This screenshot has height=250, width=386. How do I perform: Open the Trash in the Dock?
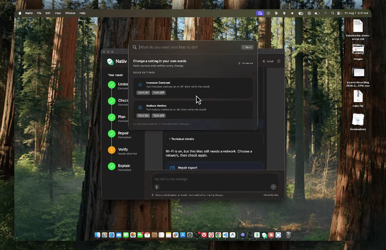288,235
